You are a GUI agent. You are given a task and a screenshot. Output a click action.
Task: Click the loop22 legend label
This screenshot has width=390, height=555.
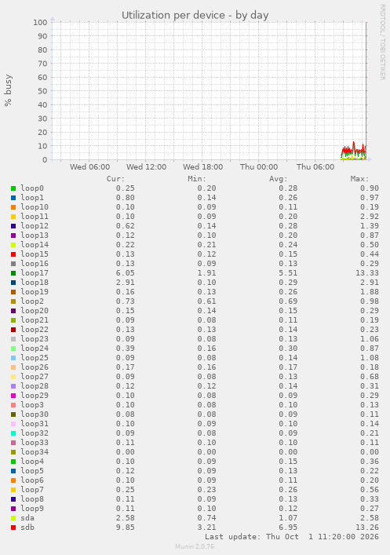click(x=35, y=330)
